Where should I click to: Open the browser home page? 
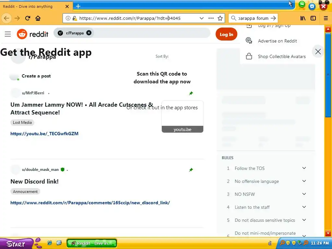point(38,18)
